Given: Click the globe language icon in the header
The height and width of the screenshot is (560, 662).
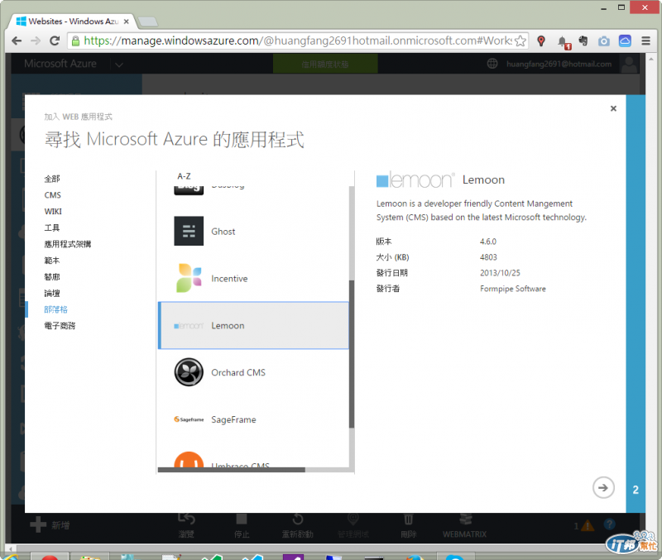Looking at the screenshot, I should point(492,64).
